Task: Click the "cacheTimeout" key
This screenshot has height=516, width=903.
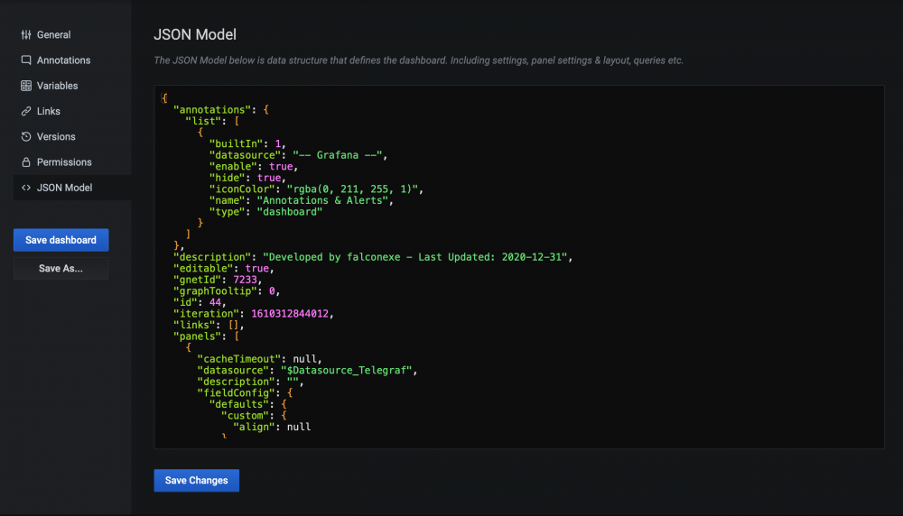Action: pos(239,359)
